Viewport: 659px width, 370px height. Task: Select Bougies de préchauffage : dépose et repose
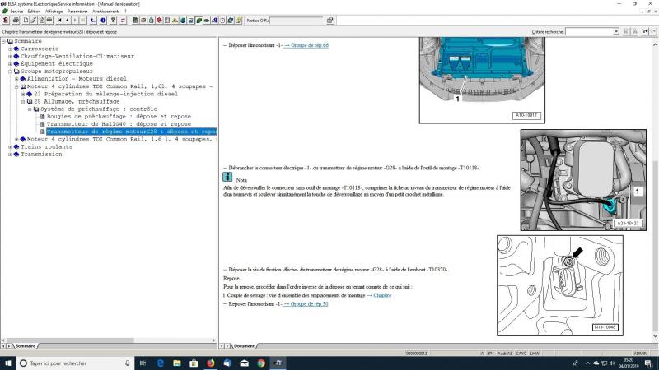[x=119, y=117]
